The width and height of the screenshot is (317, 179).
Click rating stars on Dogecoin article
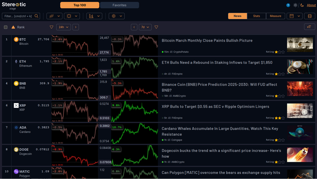(x=280, y=162)
